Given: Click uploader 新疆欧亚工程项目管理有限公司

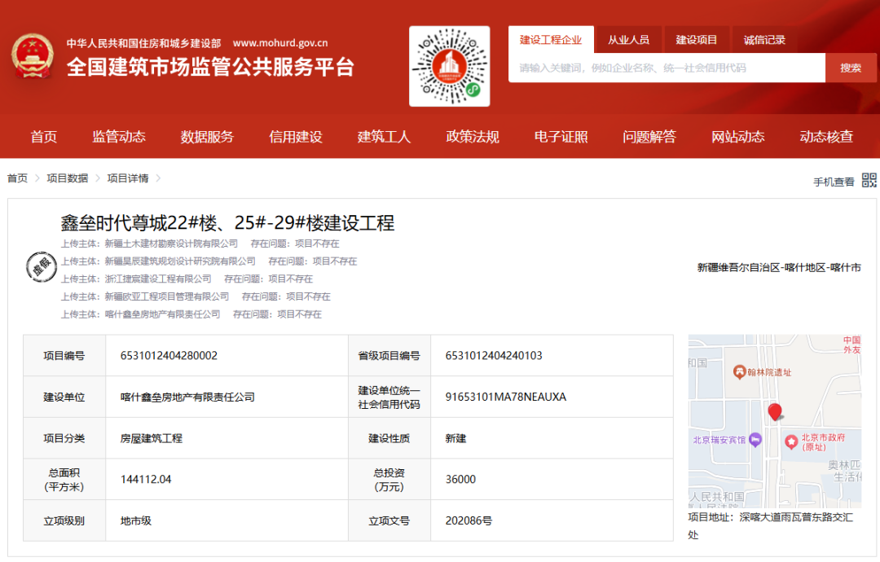Looking at the screenshot, I should 167,296.
